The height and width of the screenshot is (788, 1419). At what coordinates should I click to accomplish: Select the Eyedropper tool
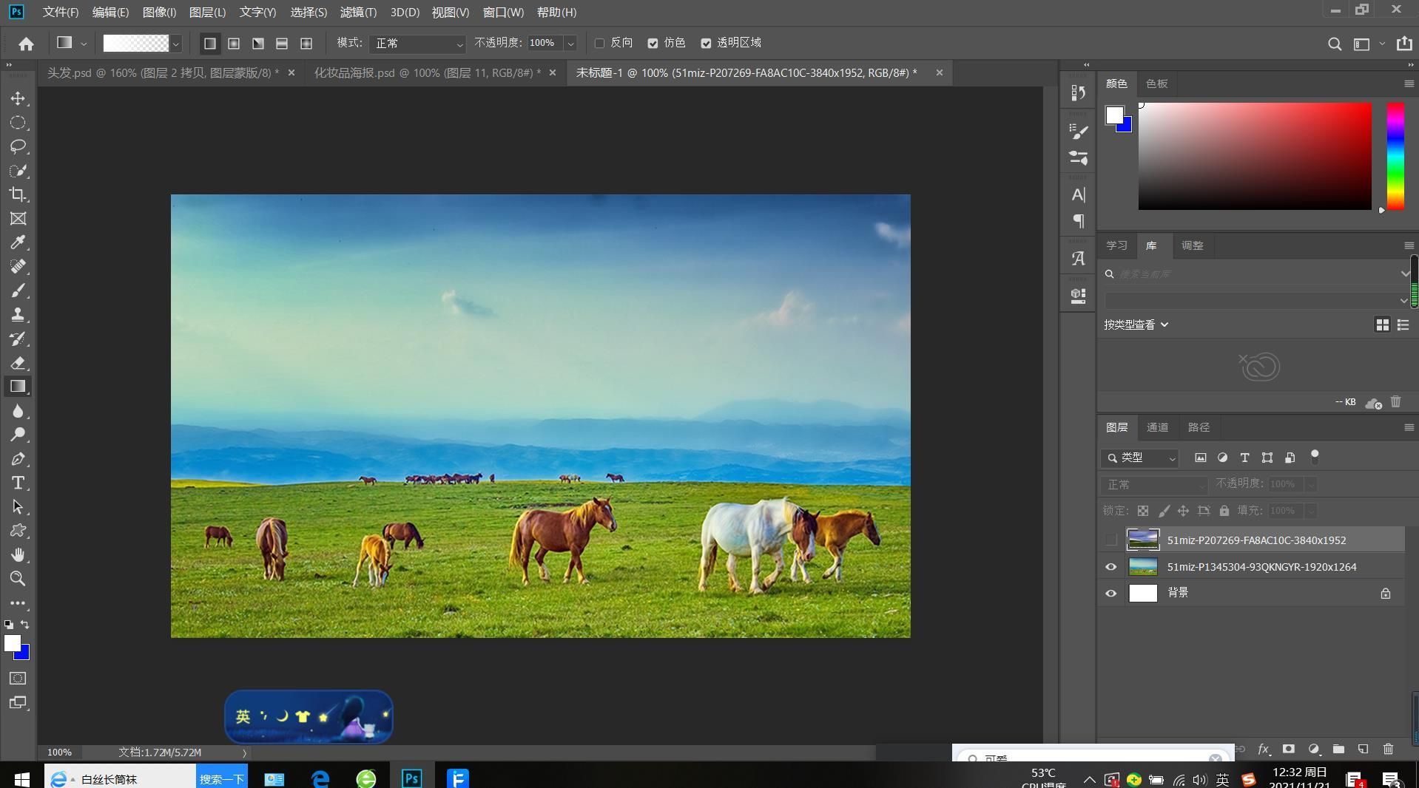[x=18, y=242]
